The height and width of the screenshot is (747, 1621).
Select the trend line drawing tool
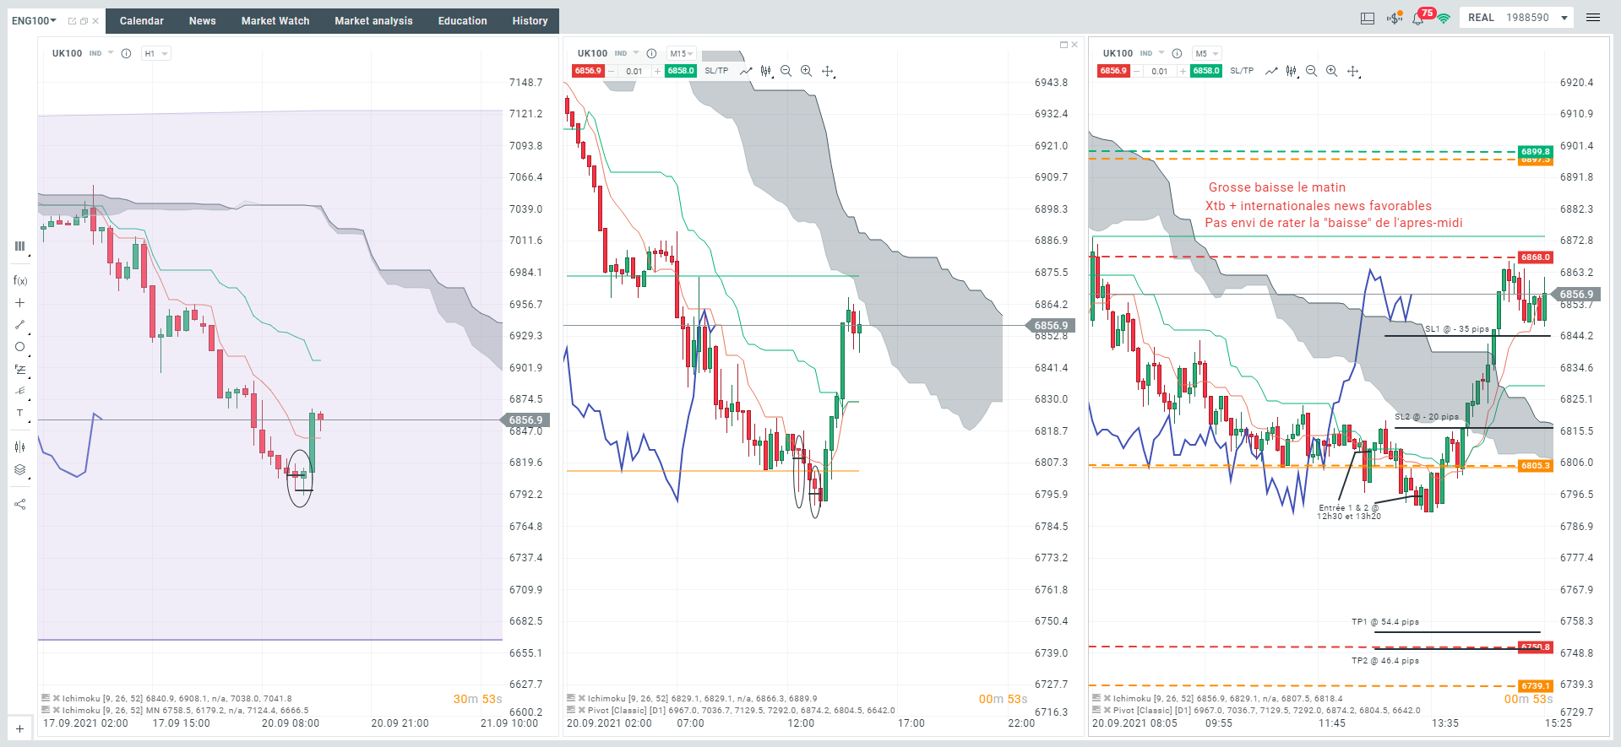pos(20,324)
